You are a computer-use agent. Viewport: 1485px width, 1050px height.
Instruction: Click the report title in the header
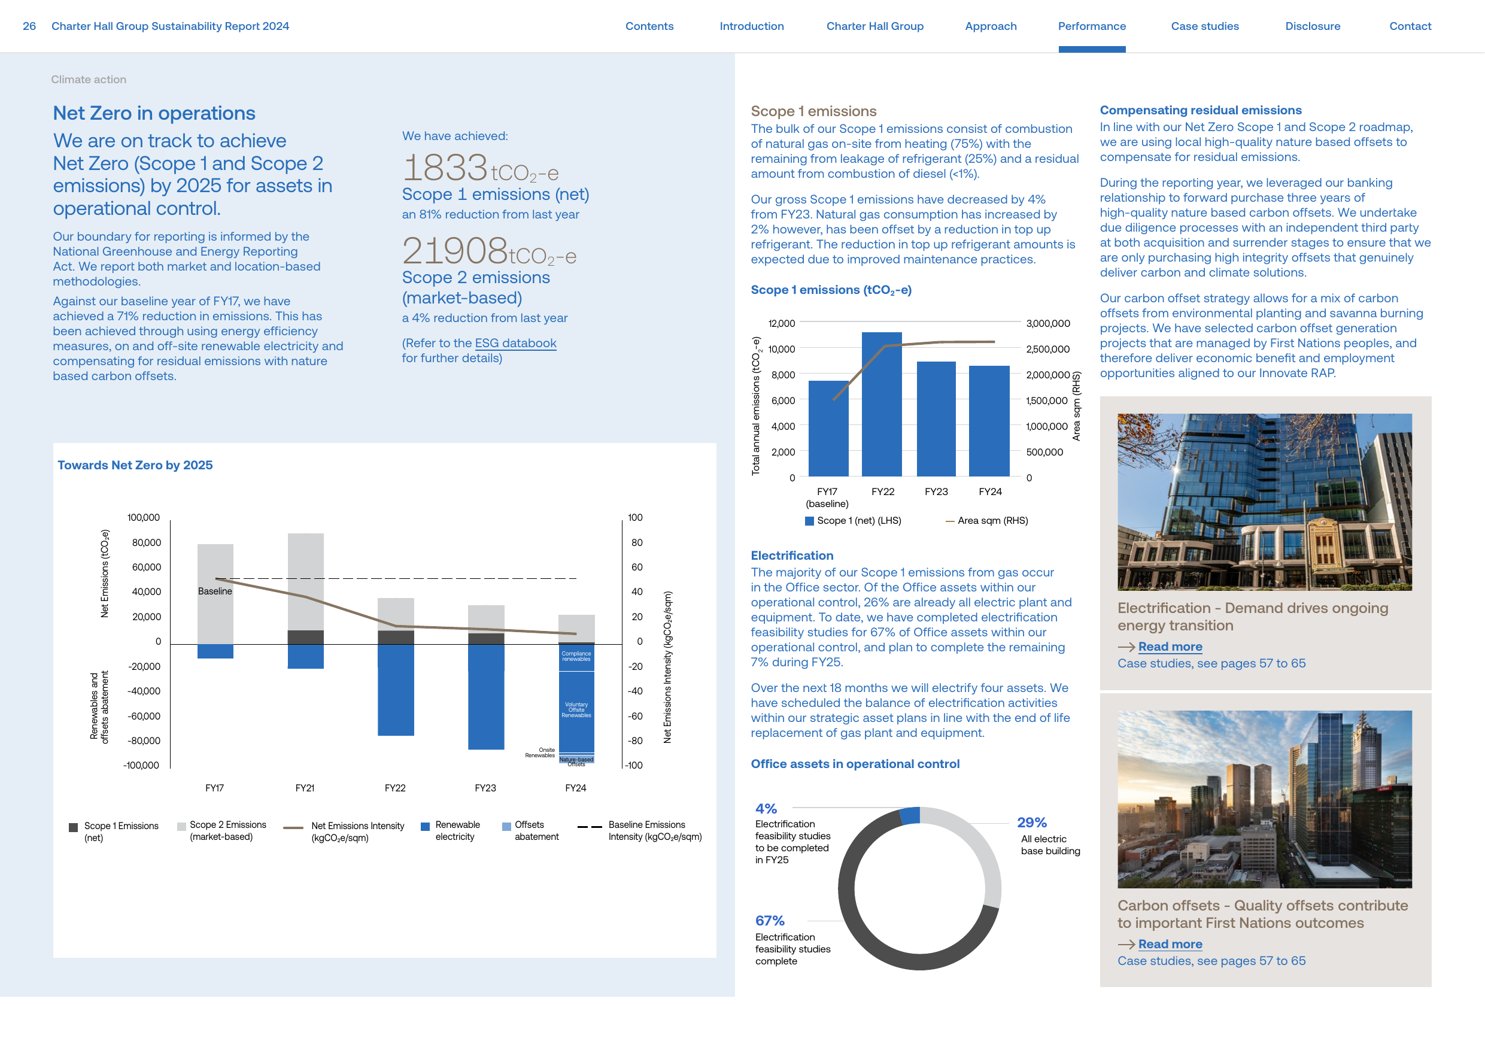point(170,26)
